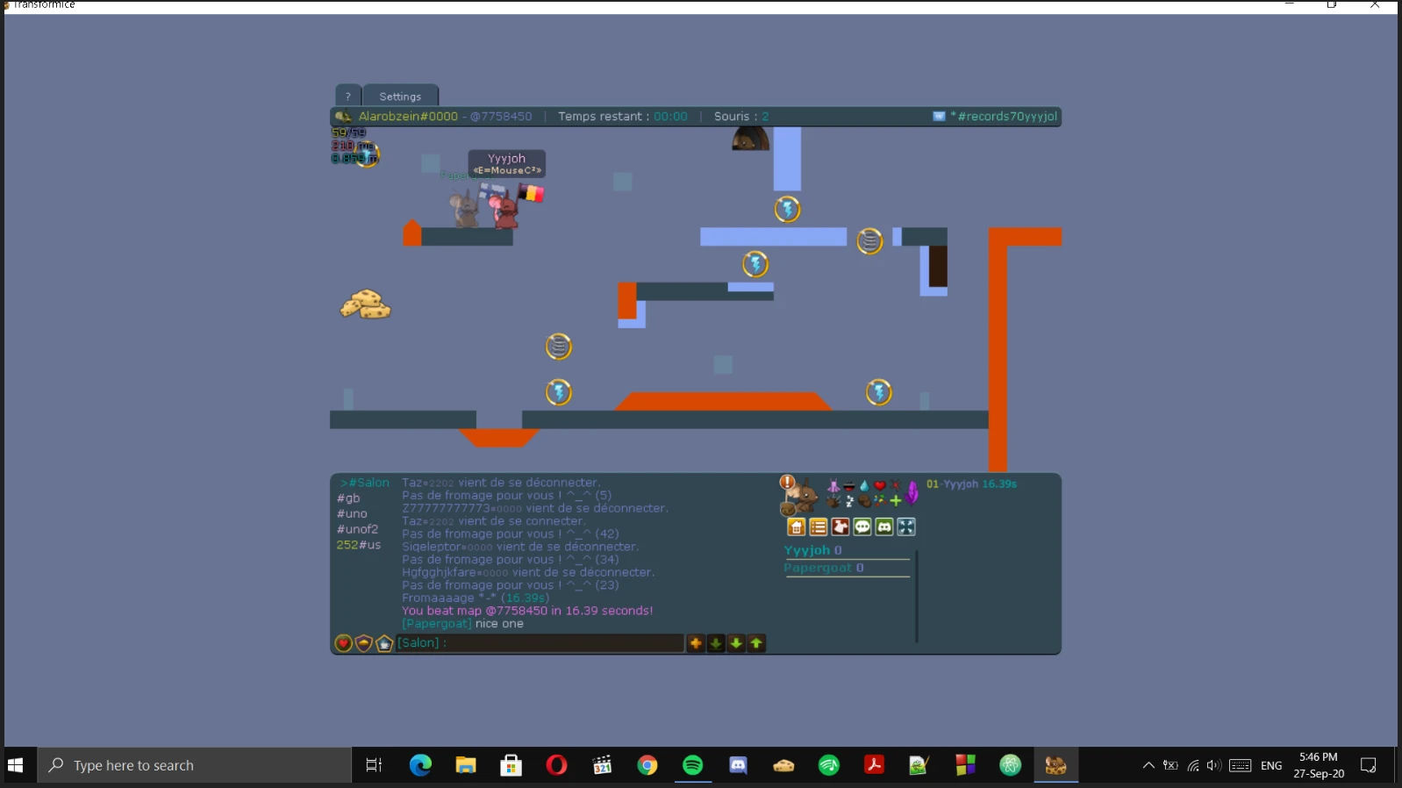
Task: Open Adobe Acrobat from the taskbar
Action: (x=875, y=765)
